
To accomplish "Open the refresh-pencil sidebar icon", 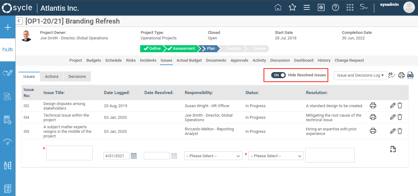I will [x=8, y=73].
